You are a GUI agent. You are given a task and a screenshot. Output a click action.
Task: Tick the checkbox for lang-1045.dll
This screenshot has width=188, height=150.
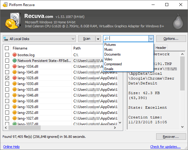click(x=7, y=72)
